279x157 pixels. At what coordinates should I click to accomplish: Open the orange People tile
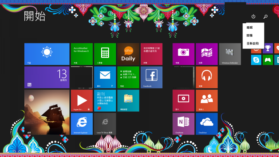click(x=207, y=100)
